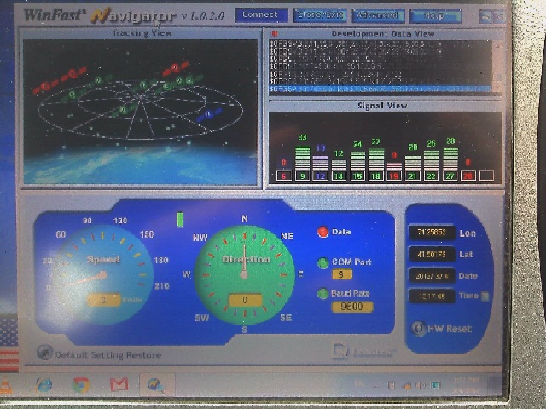Click the empty satellite box in Signal View
Screen dimensions: 546x409
point(486,176)
